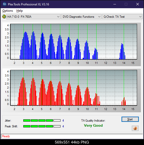Minimize the PlexTools window

(x=115, y=4)
